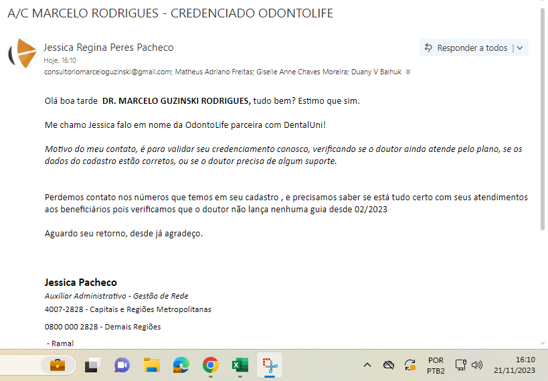Expand the full recipients list chevron

[408, 72]
